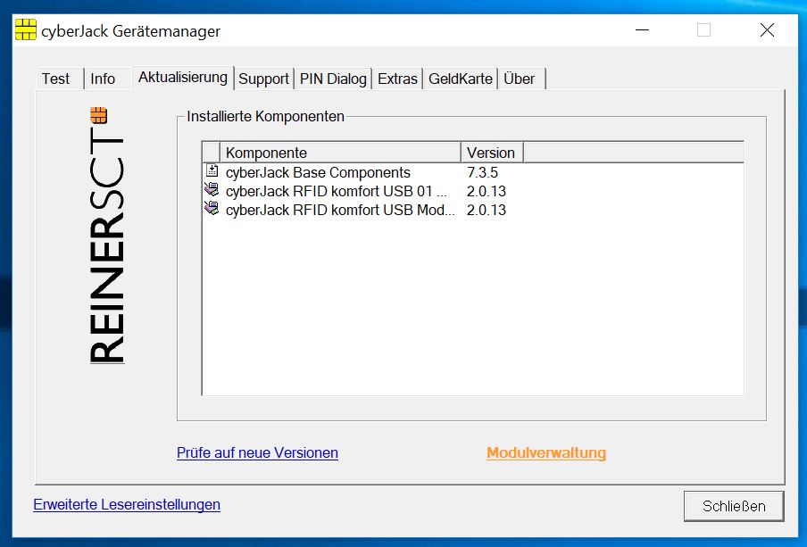Click the Prüfe auf neue Versionen link
Screen dimensions: 807x547
pos(257,452)
